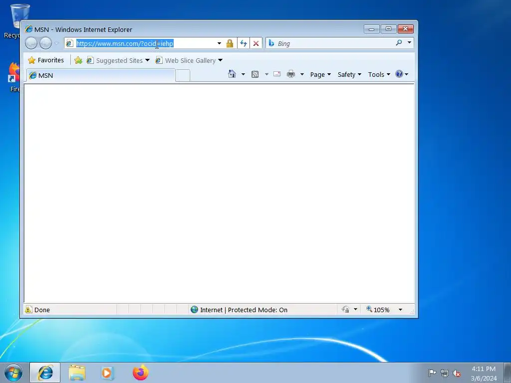The width and height of the screenshot is (511, 383).
Task: Select the MSN tab
Action: pyautogui.click(x=101, y=75)
